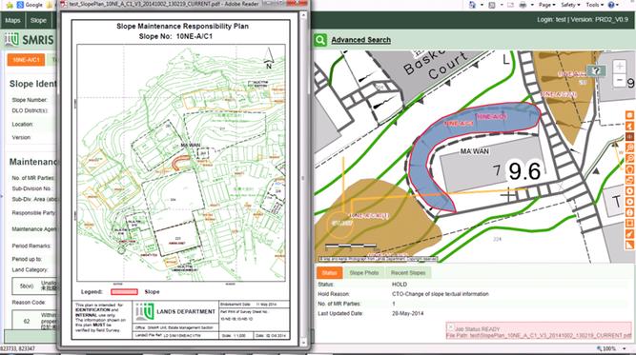Screen dimensions: 636x355
Task: Click the 9.6 label on the map
Action: (x=524, y=171)
